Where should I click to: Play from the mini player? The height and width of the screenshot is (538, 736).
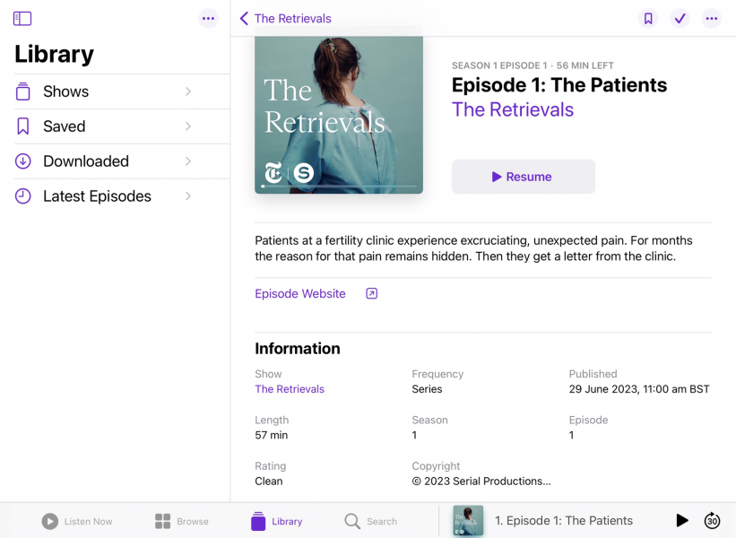pos(682,520)
